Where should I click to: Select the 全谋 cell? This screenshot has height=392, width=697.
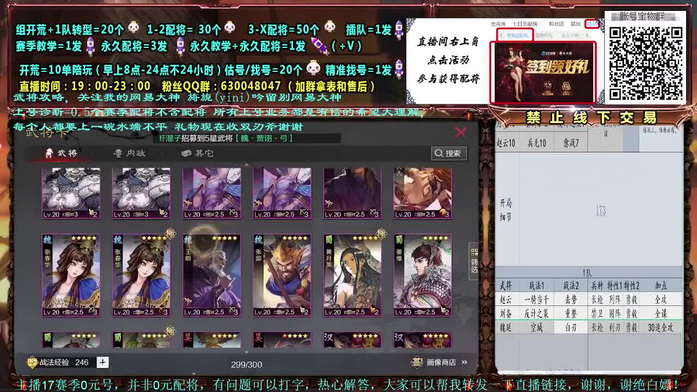point(661,314)
